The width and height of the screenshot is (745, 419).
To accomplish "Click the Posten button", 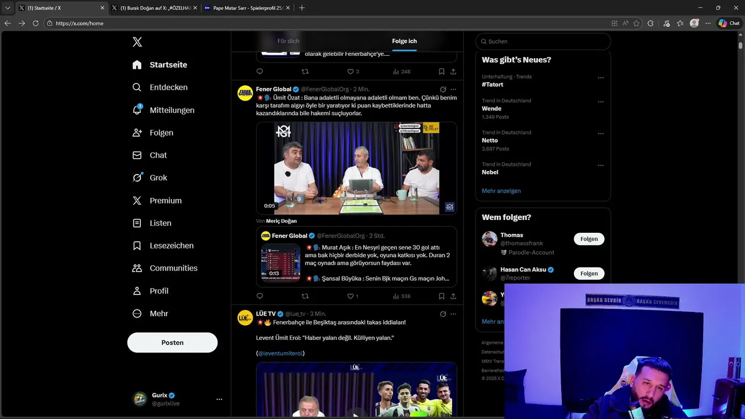I will (x=172, y=343).
